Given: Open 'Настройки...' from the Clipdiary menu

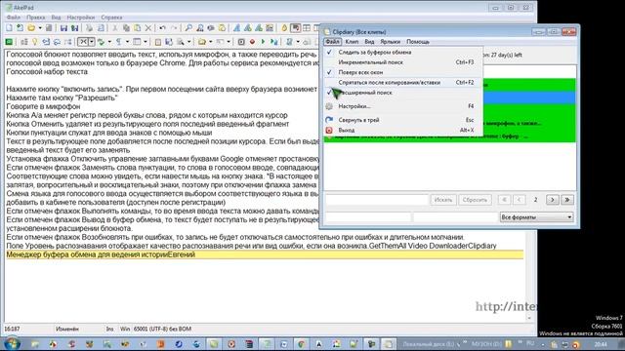Looking at the screenshot, I should pyautogui.click(x=403, y=106).
